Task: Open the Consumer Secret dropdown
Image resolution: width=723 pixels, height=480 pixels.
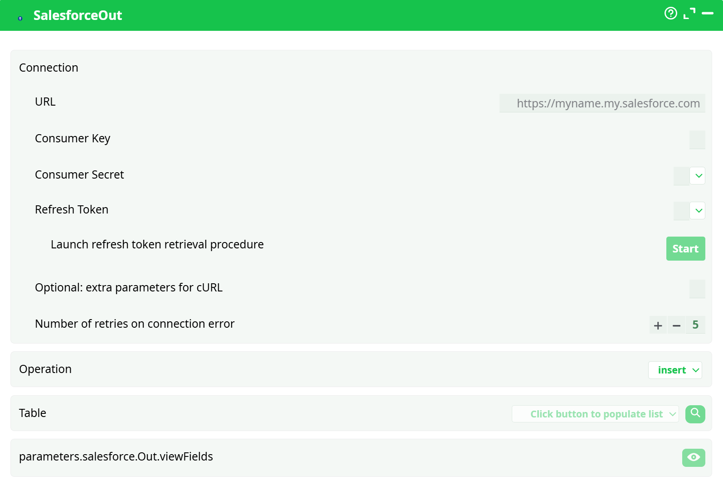Action: click(x=698, y=176)
